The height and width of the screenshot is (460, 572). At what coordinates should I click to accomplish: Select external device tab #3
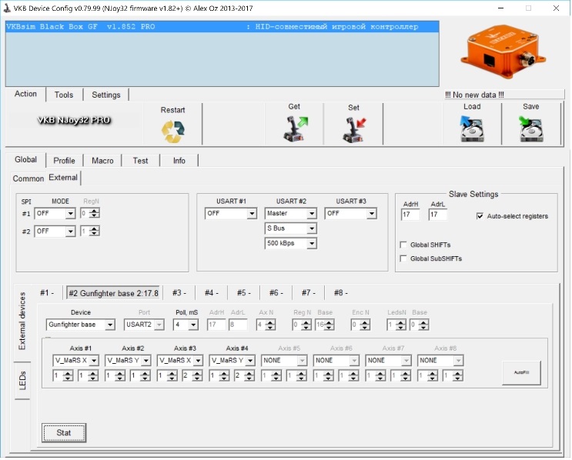(x=179, y=293)
